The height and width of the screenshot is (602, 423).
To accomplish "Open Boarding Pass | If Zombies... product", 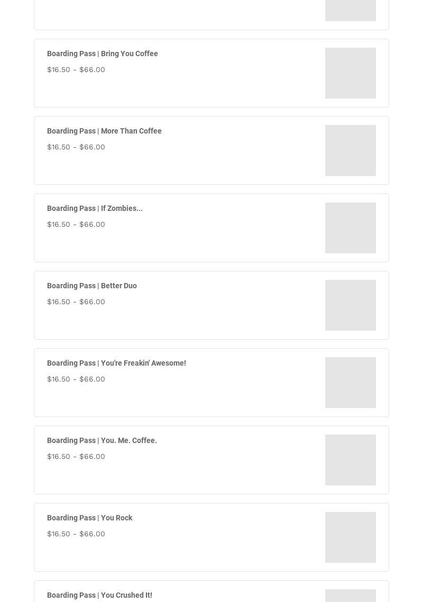I will coord(95,208).
